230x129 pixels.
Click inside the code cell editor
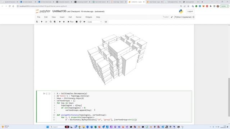[x=122, y=106]
